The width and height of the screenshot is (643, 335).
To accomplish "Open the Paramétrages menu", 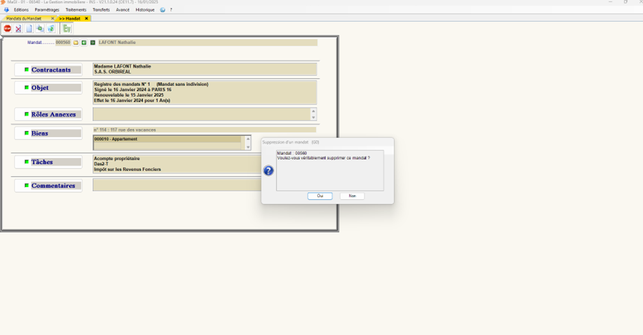I will 47,10.
